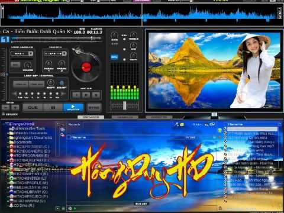Switch to the Sampler tab
Screen dimensions: 284x213
click(x=125, y=117)
